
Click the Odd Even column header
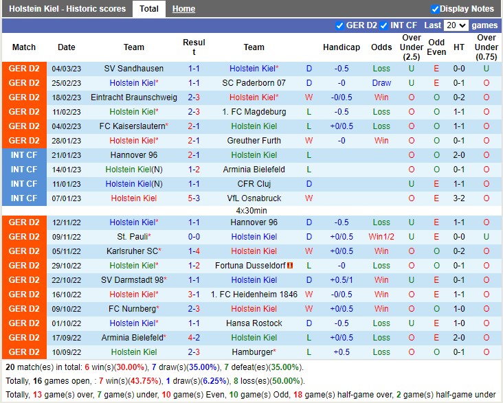(x=436, y=47)
